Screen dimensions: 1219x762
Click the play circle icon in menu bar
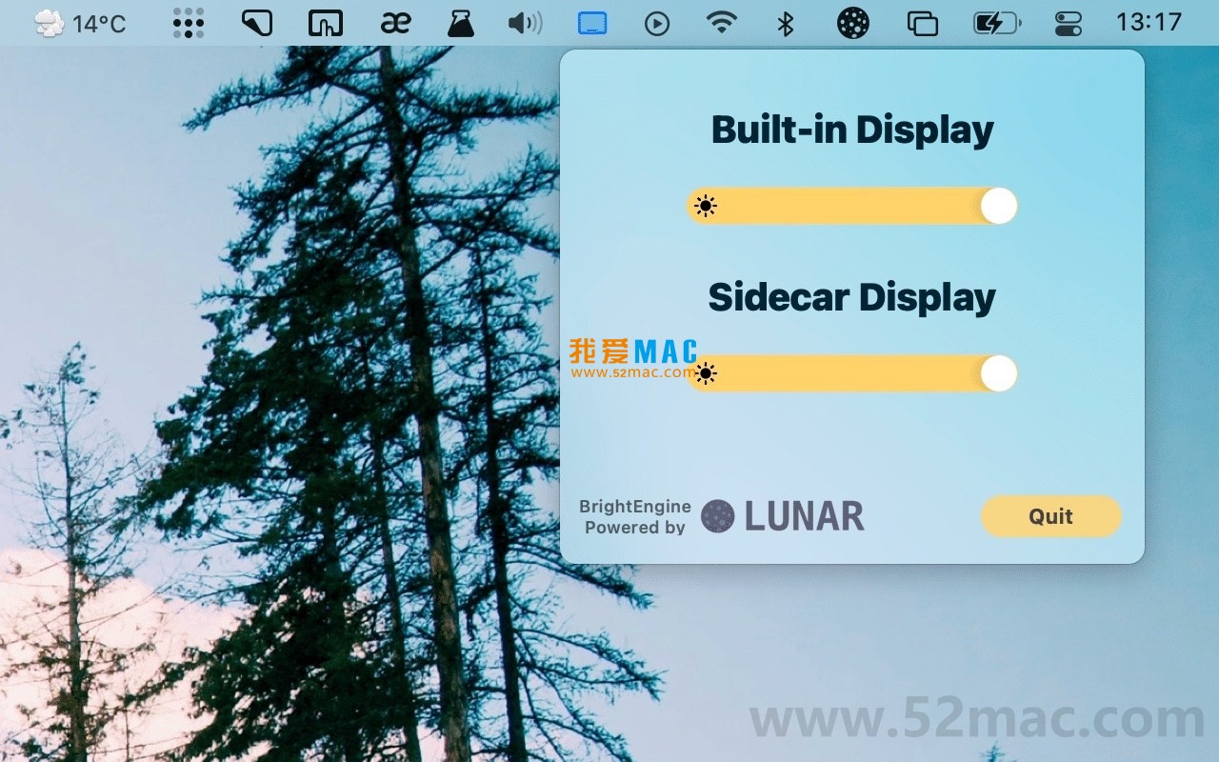tap(657, 22)
